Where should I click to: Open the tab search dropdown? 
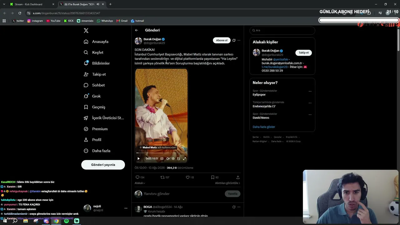point(4,4)
